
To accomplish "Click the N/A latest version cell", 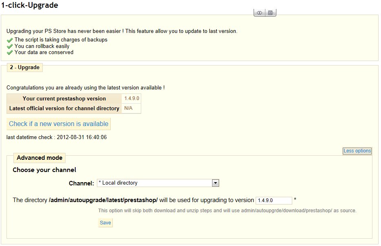I will [x=131, y=108].
